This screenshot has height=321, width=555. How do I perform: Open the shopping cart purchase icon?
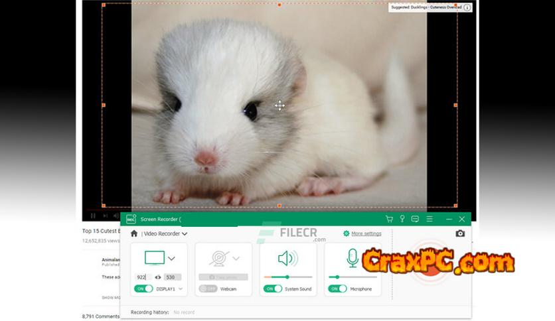pos(389,219)
